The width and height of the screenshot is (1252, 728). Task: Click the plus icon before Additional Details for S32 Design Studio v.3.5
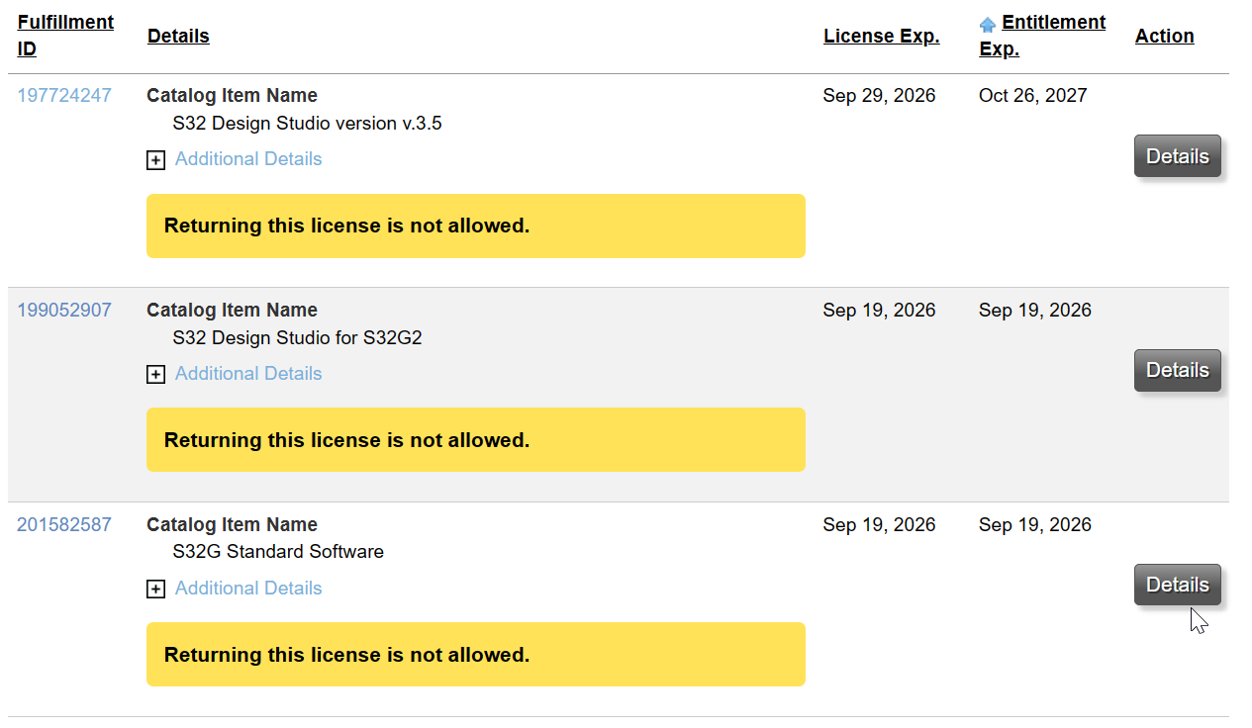click(x=155, y=159)
